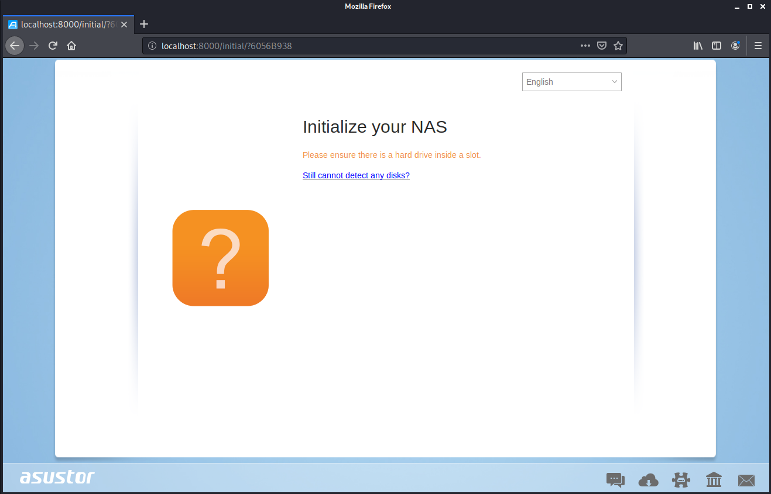The image size is (771, 494).
Task: Click the cloud download icon
Action: (x=648, y=480)
